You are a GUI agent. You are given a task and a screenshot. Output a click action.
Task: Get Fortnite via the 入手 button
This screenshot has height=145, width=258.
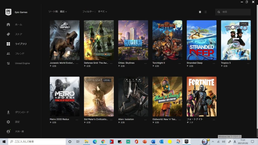pyautogui.click(x=190, y=123)
